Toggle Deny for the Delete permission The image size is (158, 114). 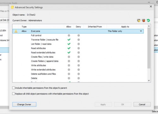[x=79, y=78]
